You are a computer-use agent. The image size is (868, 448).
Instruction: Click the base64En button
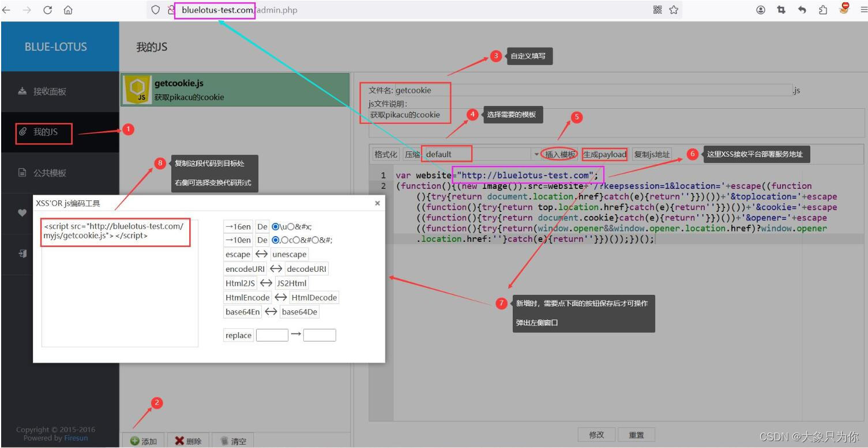tap(243, 312)
